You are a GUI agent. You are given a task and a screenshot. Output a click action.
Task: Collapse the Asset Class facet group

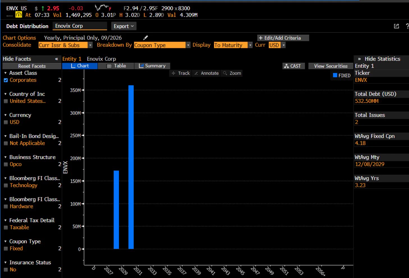pyautogui.click(x=5, y=73)
